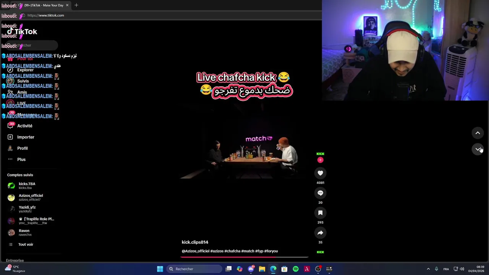Click the #match hashtag in the caption

(248, 251)
